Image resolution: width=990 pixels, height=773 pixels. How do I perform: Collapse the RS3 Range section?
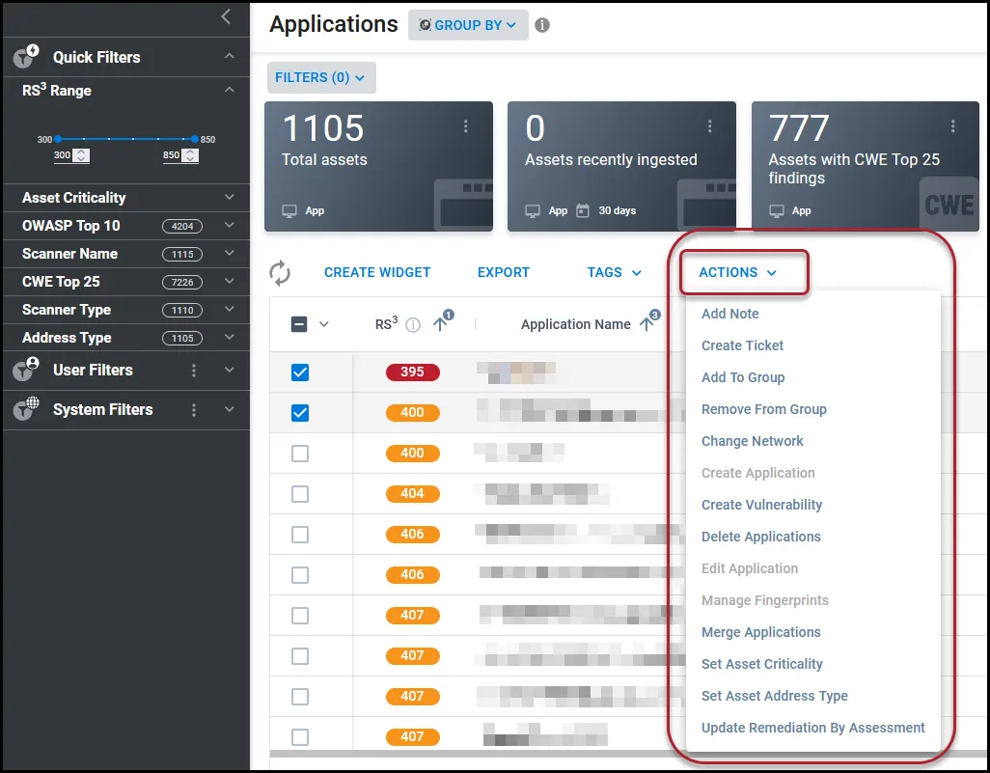click(x=230, y=91)
